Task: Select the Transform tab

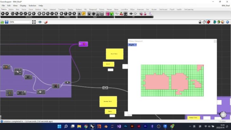Action: [62, 9]
